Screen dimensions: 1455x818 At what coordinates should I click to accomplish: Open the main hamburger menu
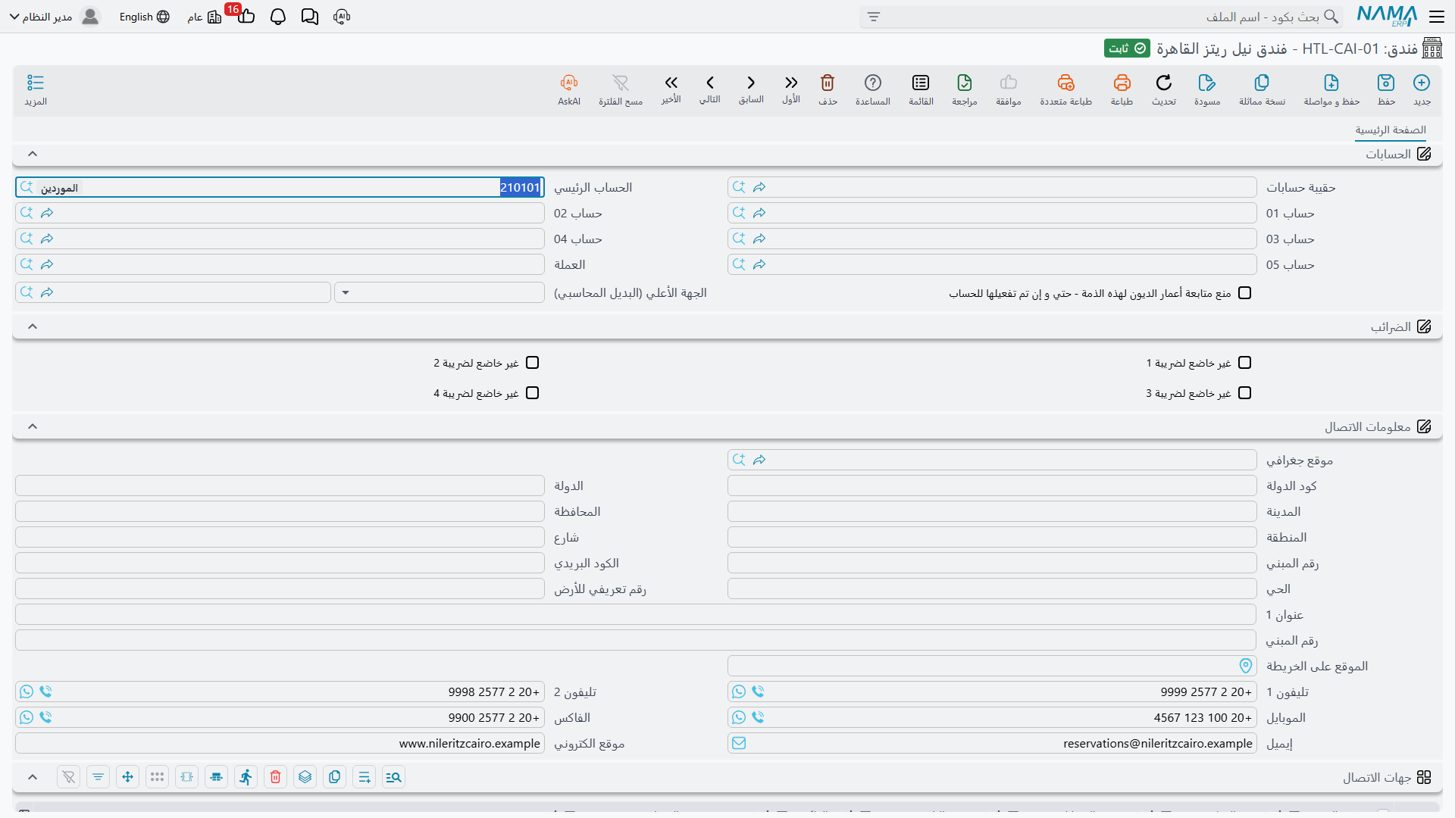tap(1437, 17)
